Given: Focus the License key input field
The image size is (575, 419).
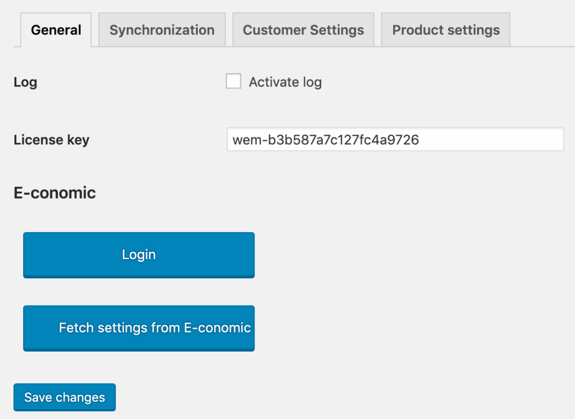Looking at the screenshot, I should coord(395,140).
